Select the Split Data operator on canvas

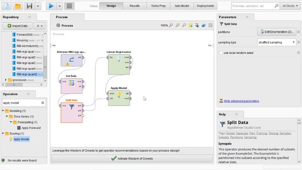72,112
